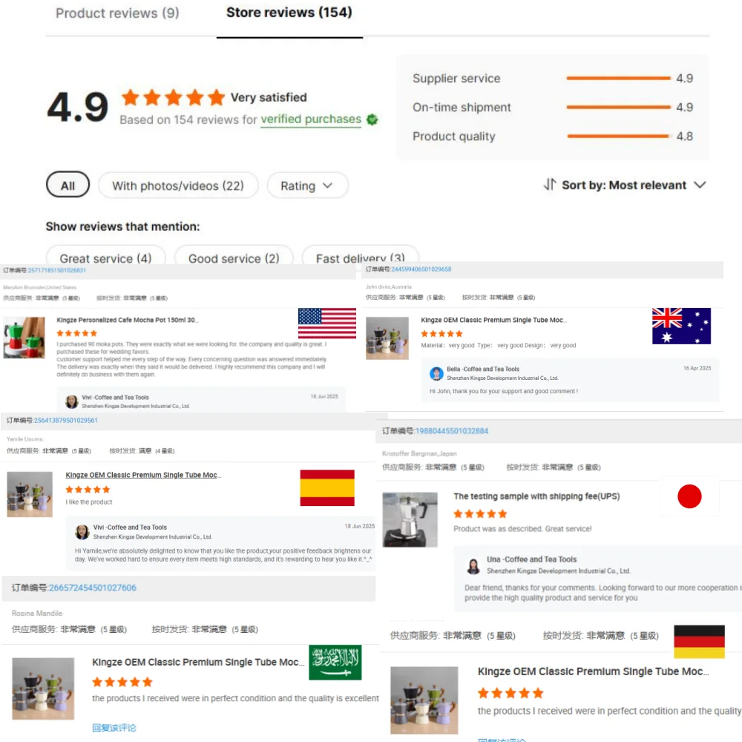Click the green verified purchases badge icon

point(372,119)
